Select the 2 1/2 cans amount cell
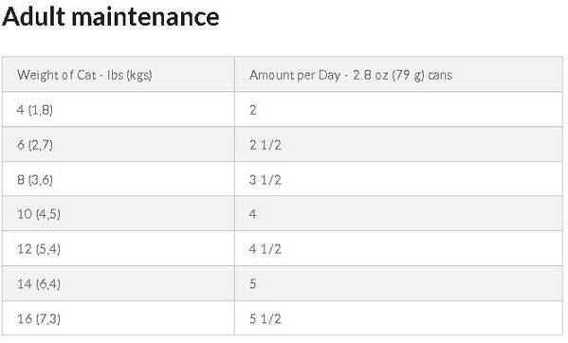The height and width of the screenshot is (343, 568). [398, 144]
